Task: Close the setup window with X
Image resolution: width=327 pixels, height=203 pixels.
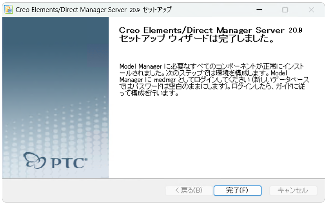Action: coord(311,10)
